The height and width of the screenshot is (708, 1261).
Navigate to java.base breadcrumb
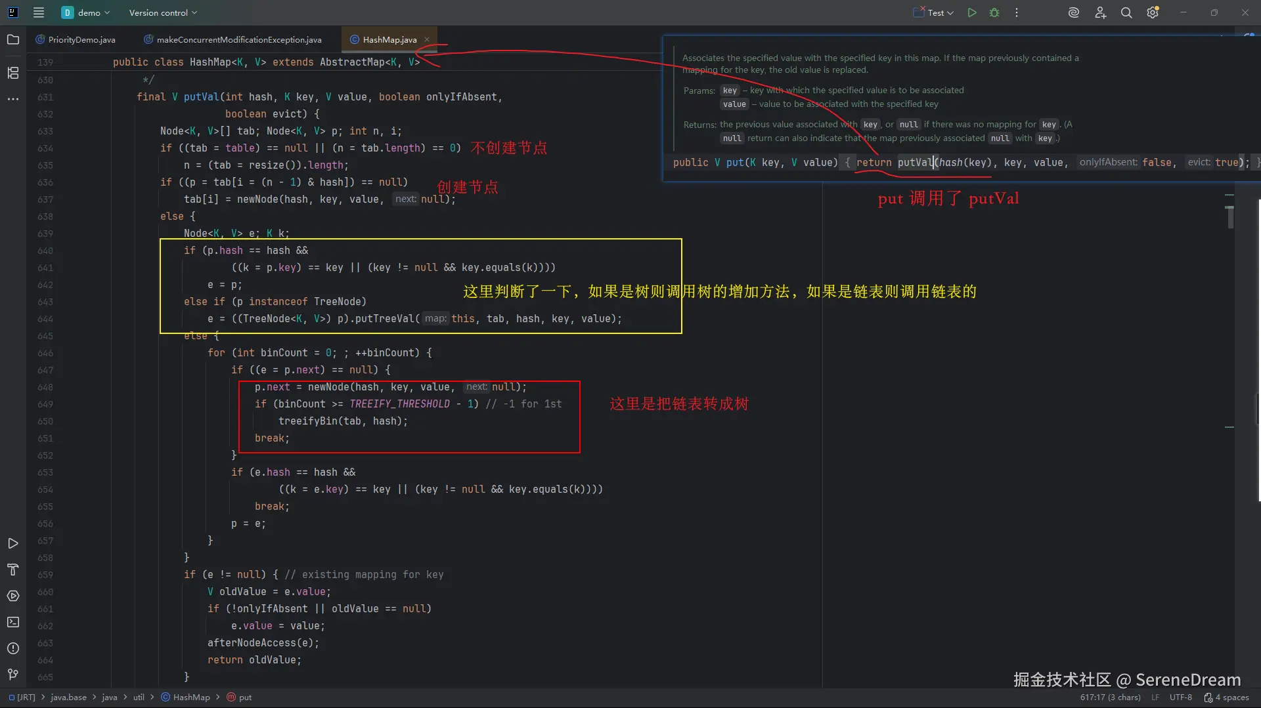pos(68,698)
